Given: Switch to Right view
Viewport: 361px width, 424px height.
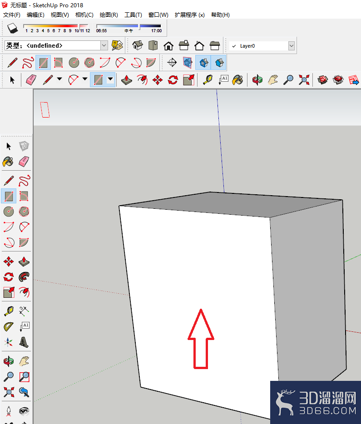Looking at the screenshot, I should (184, 45).
